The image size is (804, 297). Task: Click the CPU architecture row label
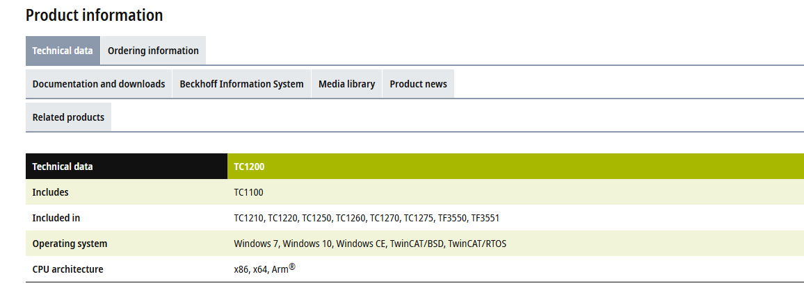(67, 269)
